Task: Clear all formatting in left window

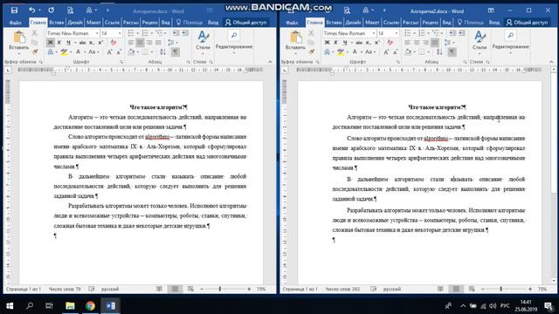Action: click(114, 43)
